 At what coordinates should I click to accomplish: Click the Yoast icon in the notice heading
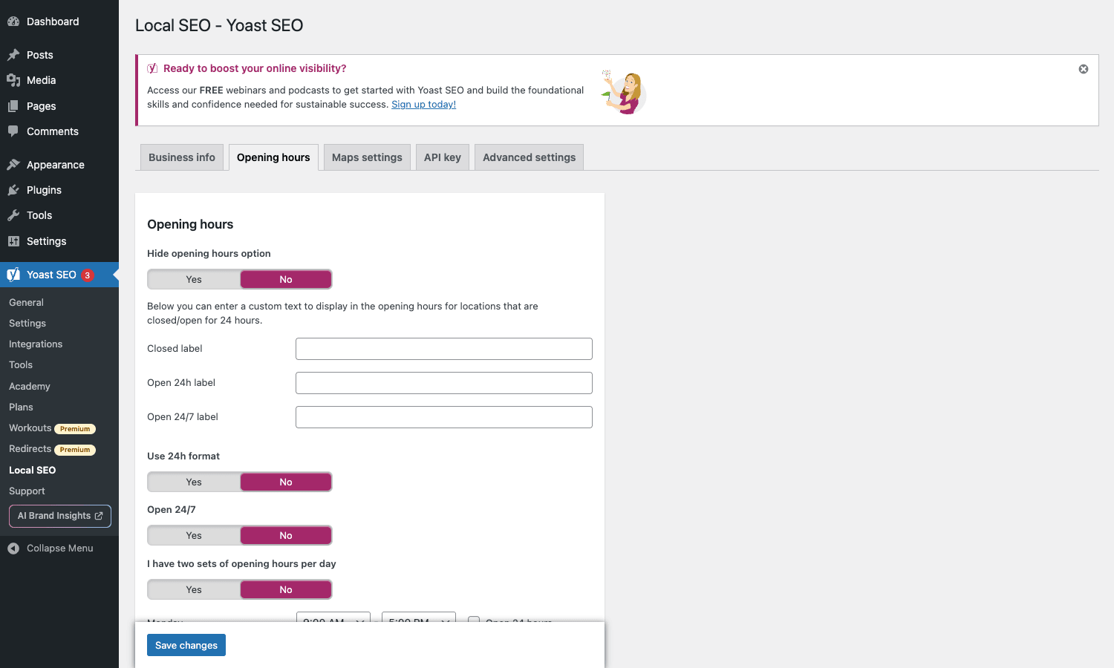152,68
